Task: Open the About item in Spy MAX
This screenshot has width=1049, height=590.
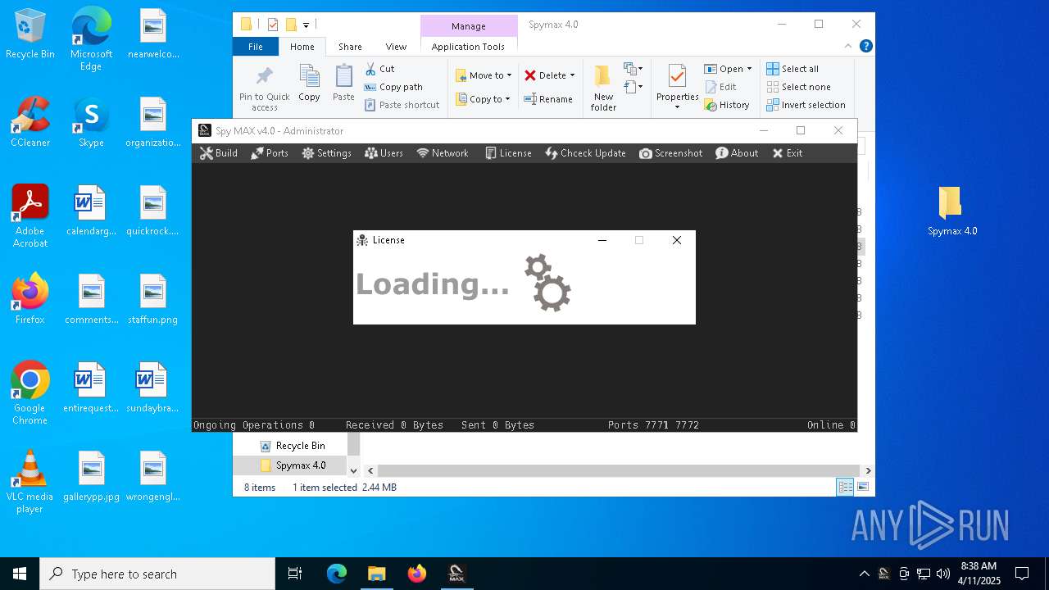Action: click(737, 153)
